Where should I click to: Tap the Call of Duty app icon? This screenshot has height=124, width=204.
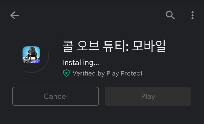31,55
